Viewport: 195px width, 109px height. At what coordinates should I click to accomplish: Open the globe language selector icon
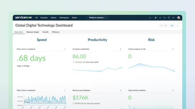click(x=156, y=18)
